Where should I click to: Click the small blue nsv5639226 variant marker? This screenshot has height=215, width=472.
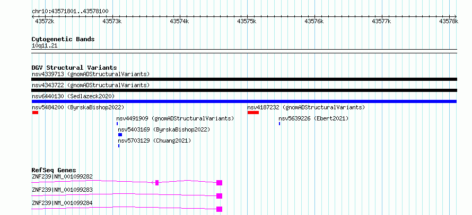279,124
